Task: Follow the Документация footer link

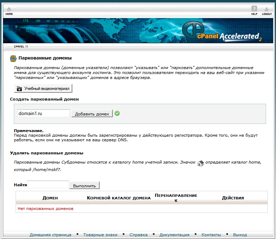Action: 174,235
